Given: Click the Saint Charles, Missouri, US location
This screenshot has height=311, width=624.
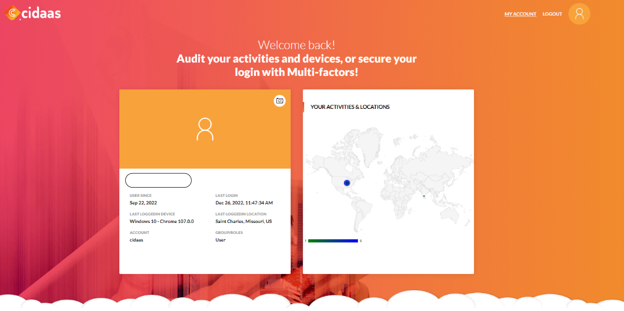Looking at the screenshot, I should (x=243, y=221).
